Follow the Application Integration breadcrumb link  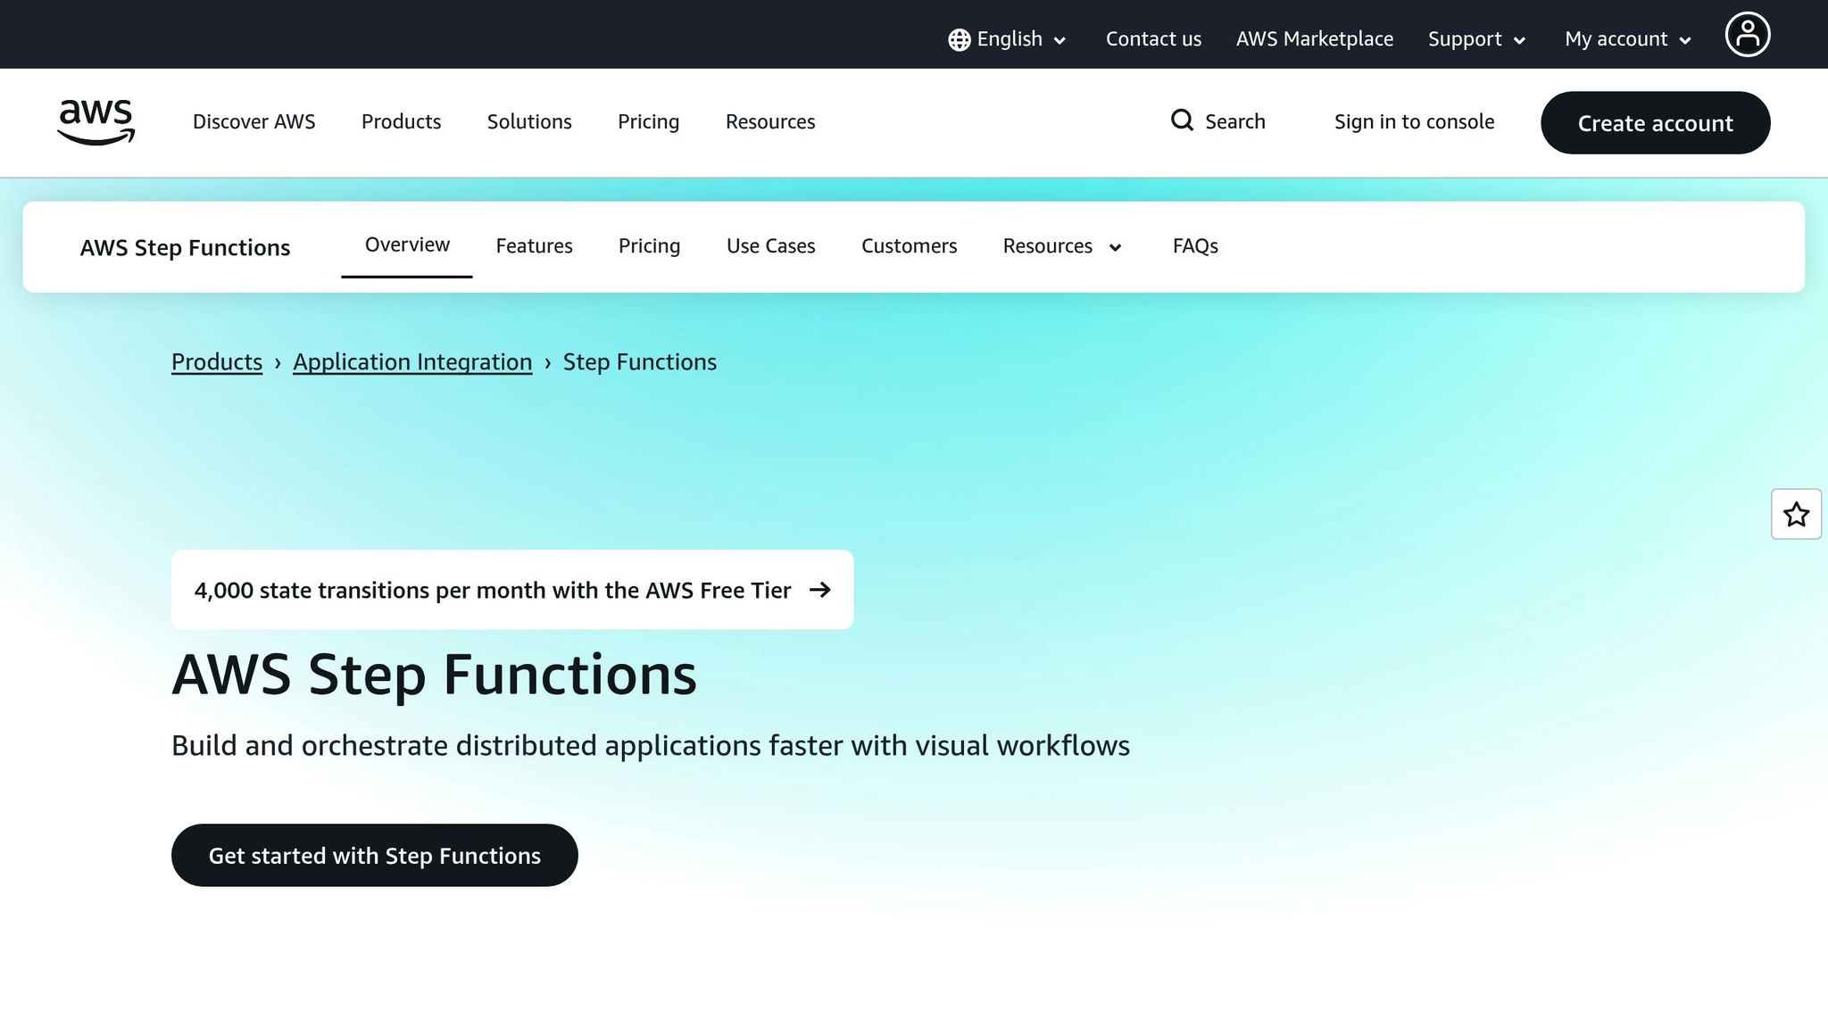411,361
